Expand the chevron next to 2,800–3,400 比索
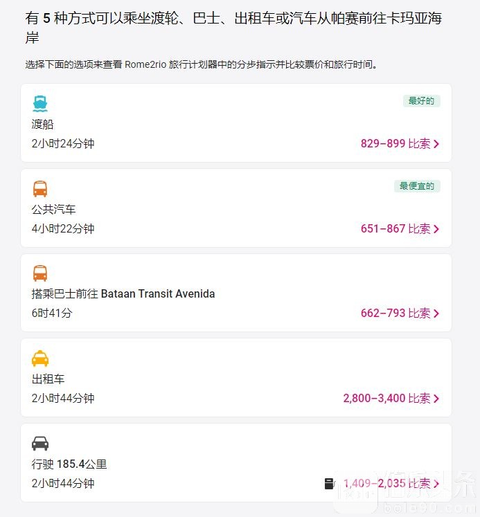Screen dimensions: 480x517 (x=436, y=399)
